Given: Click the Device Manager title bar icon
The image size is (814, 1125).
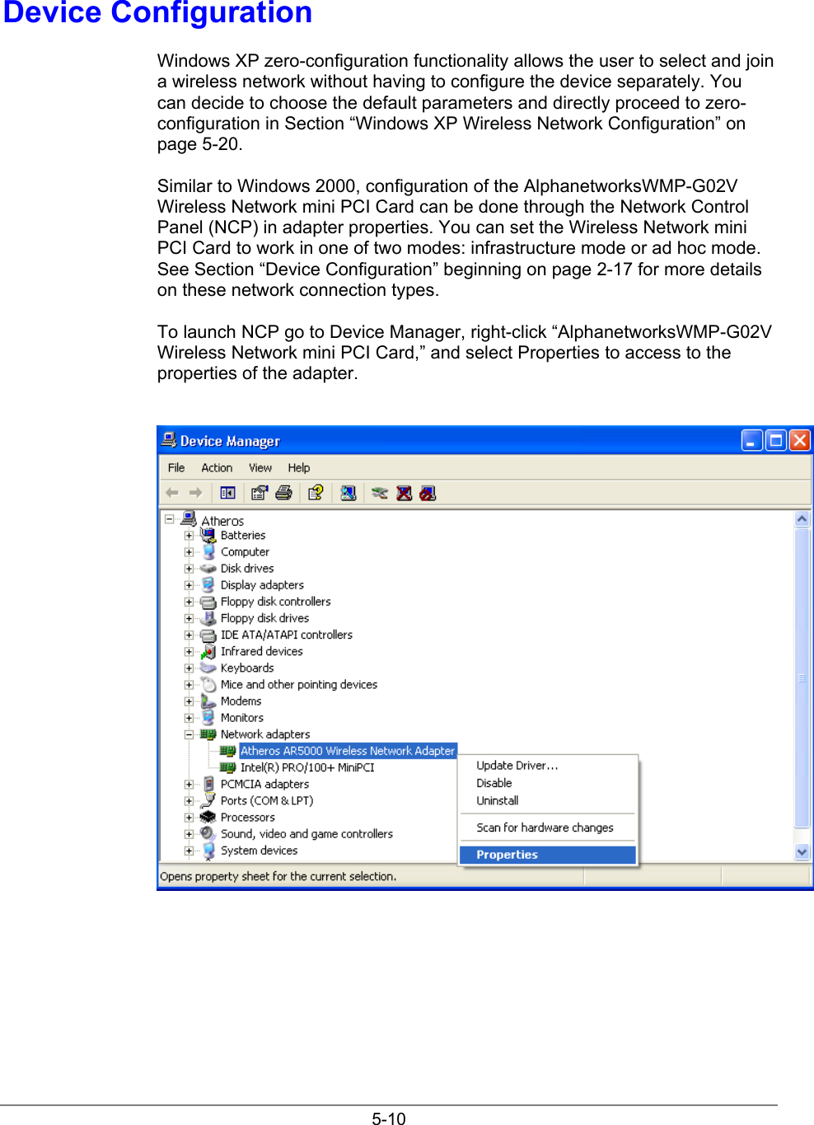Looking at the screenshot, I should tap(169, 440).
